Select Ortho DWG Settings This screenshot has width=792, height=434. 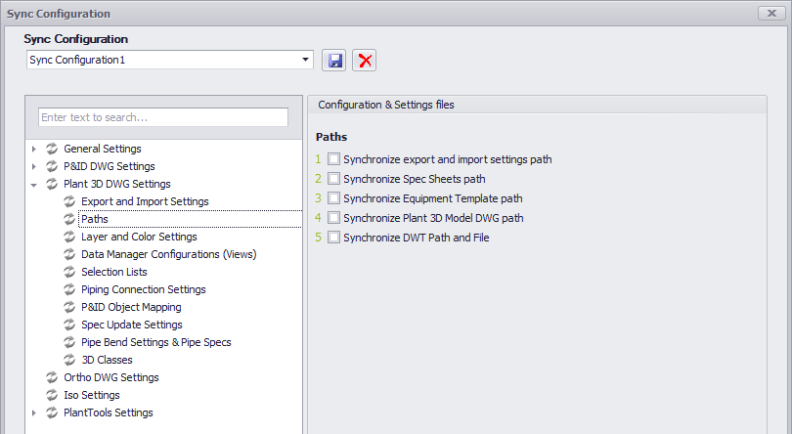click(111, 377)
